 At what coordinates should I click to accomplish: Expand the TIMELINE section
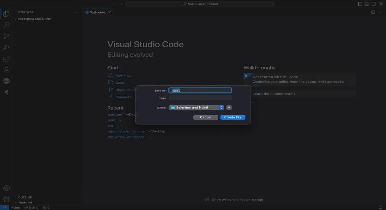point(25,202)
